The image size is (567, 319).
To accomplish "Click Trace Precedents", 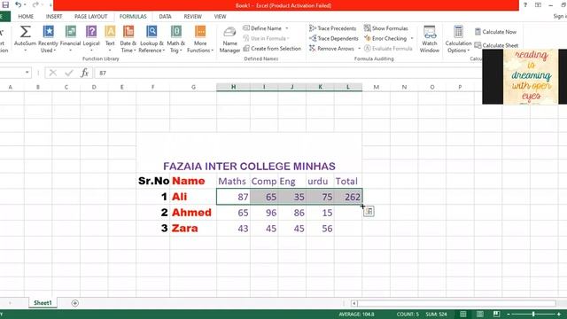I will pos(333,28).
